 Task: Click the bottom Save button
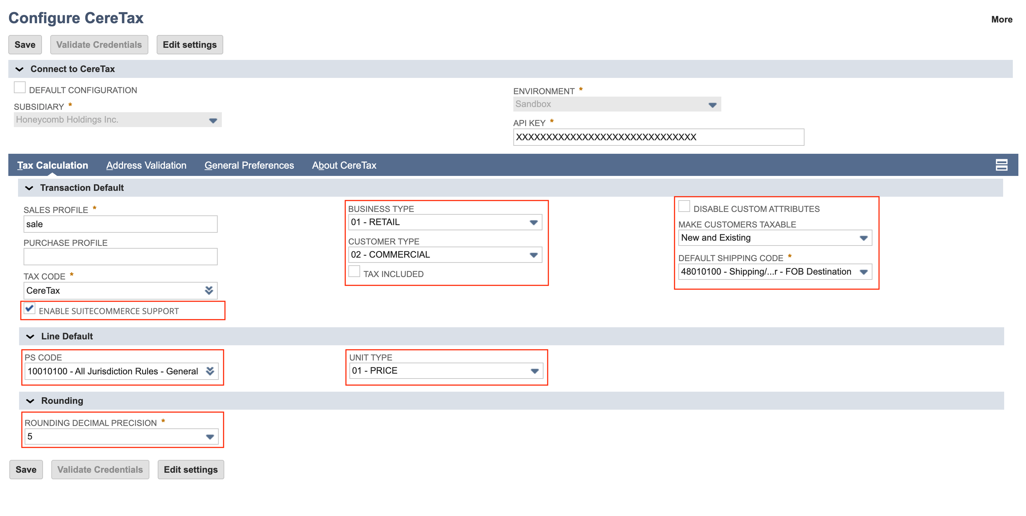click(x=26, y=470)
